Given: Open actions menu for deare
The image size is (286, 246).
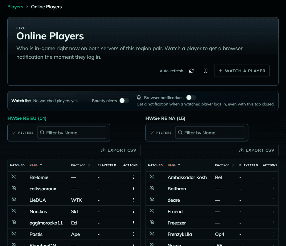Looking at the screenshot, I should pos(273,200).
